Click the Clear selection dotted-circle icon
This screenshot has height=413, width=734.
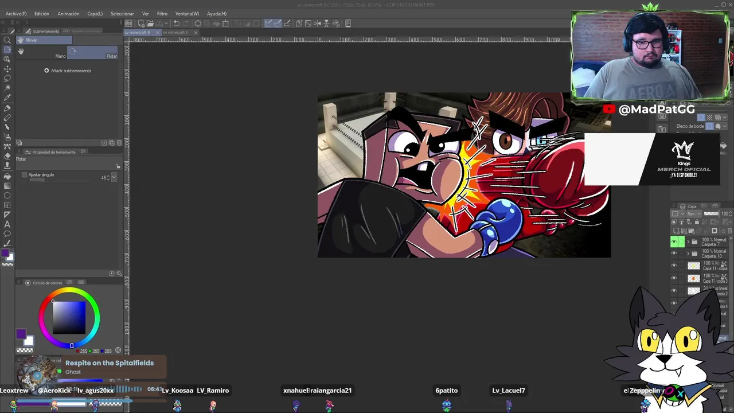(198, 24)
